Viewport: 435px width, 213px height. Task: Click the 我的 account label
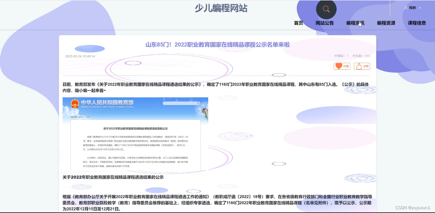pos(412,8)
